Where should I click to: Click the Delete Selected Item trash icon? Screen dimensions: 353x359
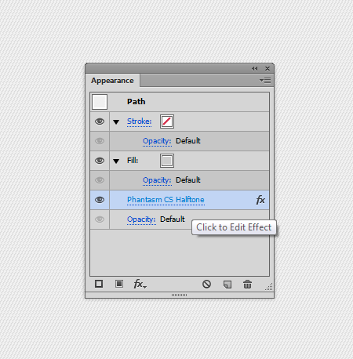(247, 285)
